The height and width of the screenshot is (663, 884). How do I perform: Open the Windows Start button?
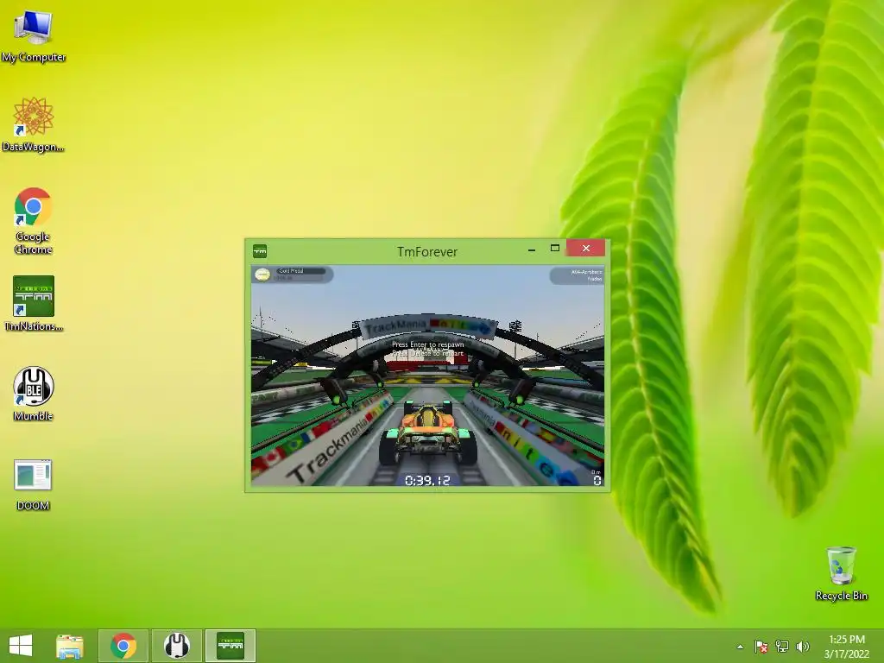[x=21, y=646]
